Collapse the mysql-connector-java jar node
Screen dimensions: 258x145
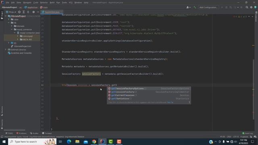point(15,33)
